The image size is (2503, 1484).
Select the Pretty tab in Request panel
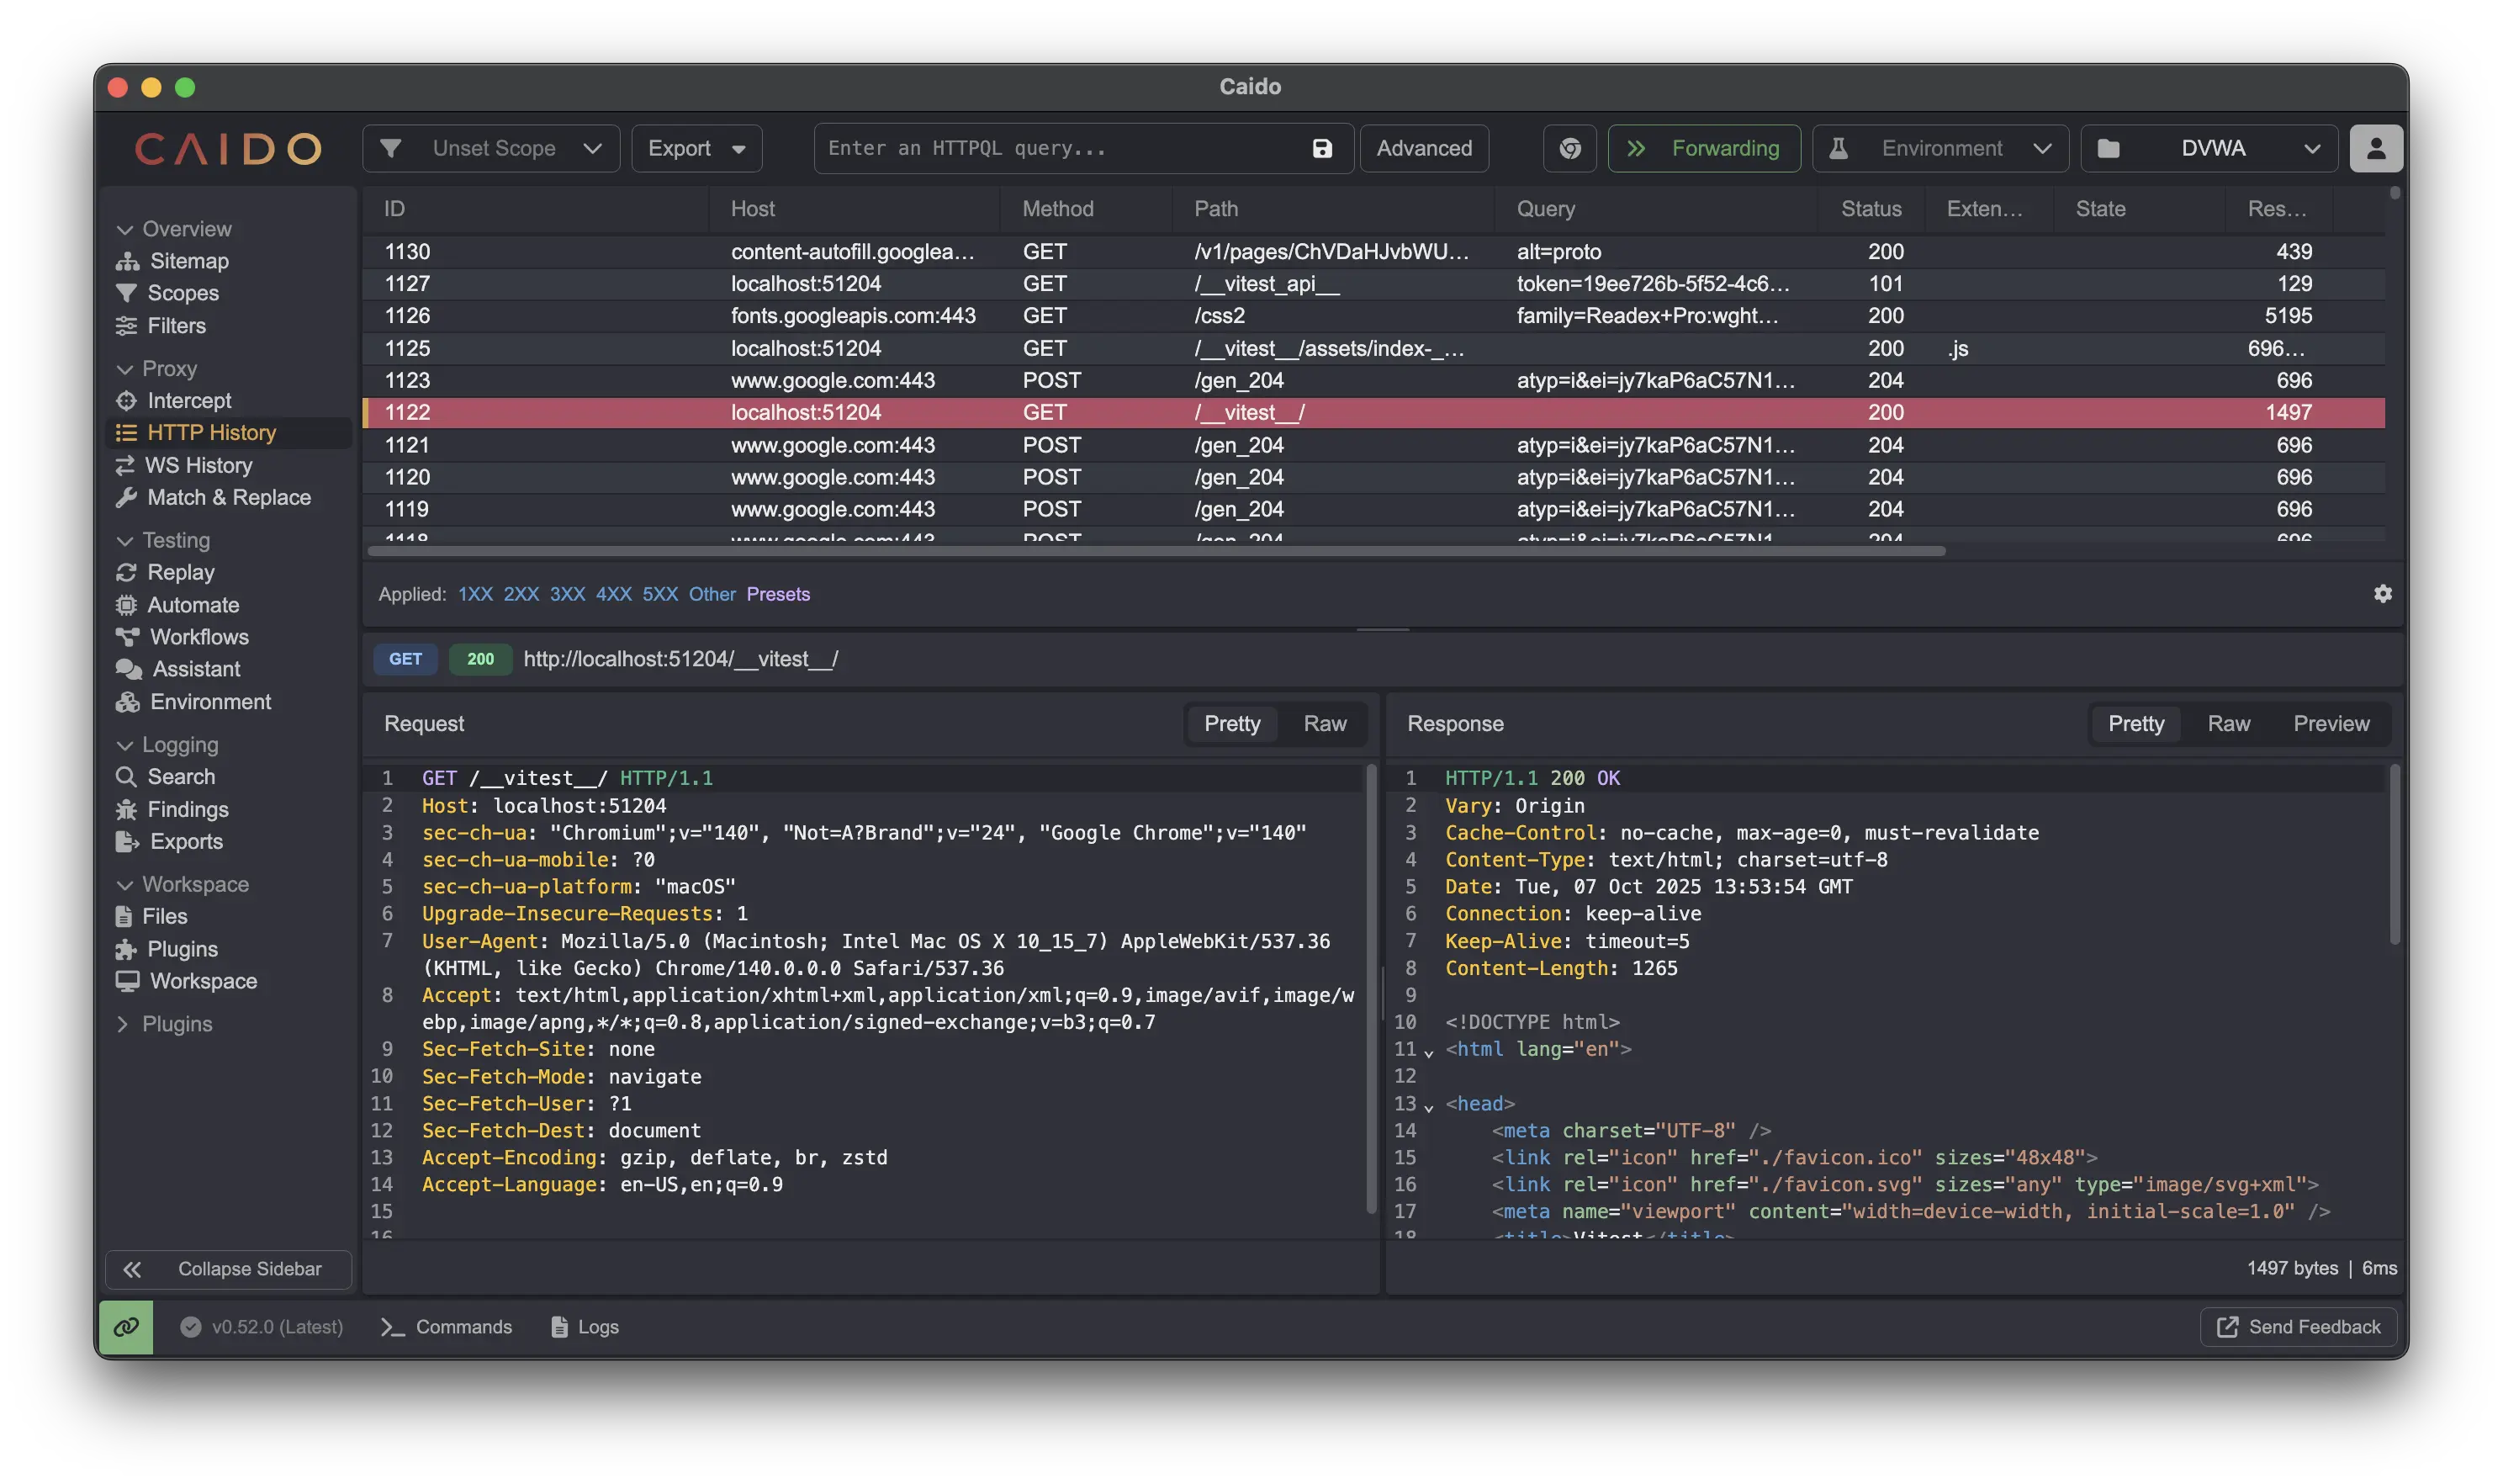[1231, 723]
